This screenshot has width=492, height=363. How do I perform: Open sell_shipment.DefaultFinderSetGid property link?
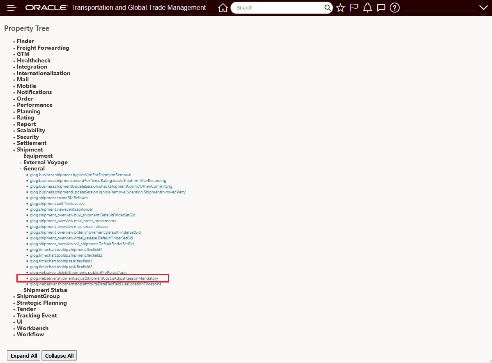[x=82, y=244]
